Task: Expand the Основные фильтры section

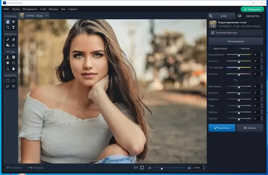Action: click(236, 32)
